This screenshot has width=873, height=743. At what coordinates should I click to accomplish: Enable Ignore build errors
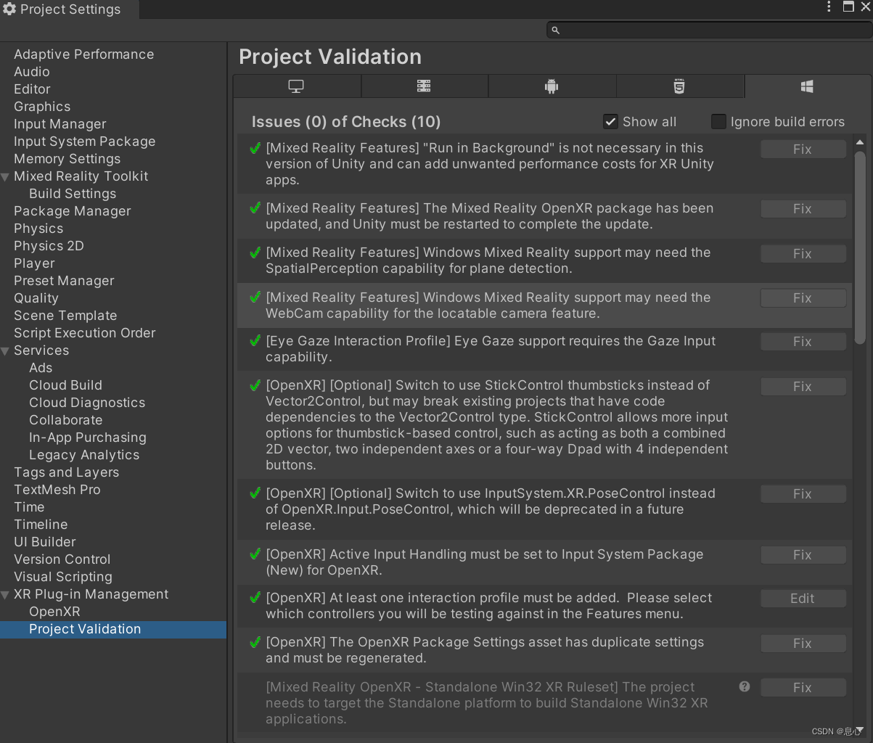point(718,121)
